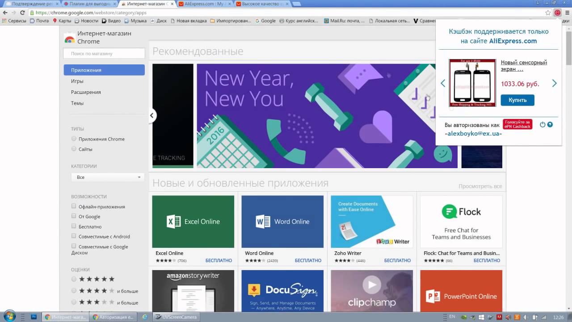The height and width of the screenshot is (322, 572).
Task: Enable 'Совместимые с Google Диском' checkbox
Action: [74, 246]
